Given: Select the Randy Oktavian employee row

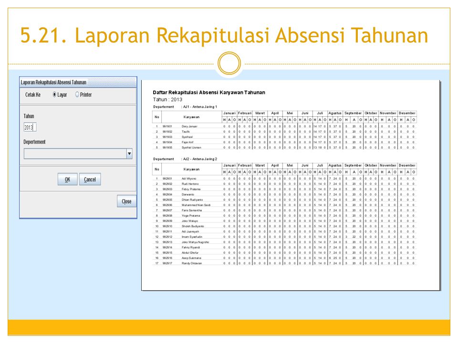Looking at the screenshot, I should (192, 263).
